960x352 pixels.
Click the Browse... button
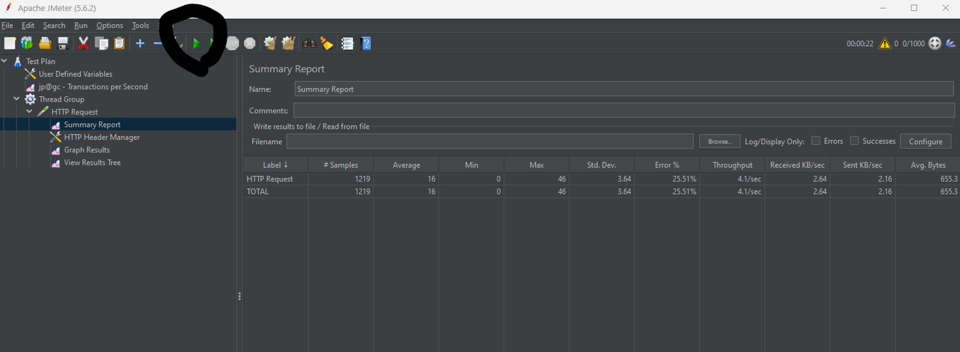[x=720, y=141]
